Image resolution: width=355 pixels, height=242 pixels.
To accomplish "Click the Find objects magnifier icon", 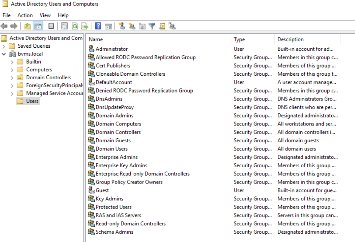I will pyautogui.click(x=162, y=26).
